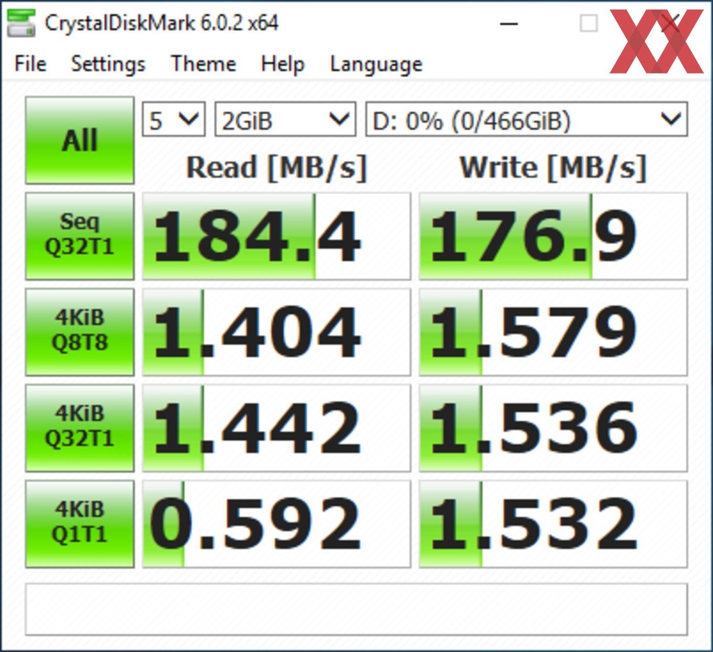Click the 4KiB Q1T1 read result 0.592
The image size is (713, 652).
coord(276,524)
